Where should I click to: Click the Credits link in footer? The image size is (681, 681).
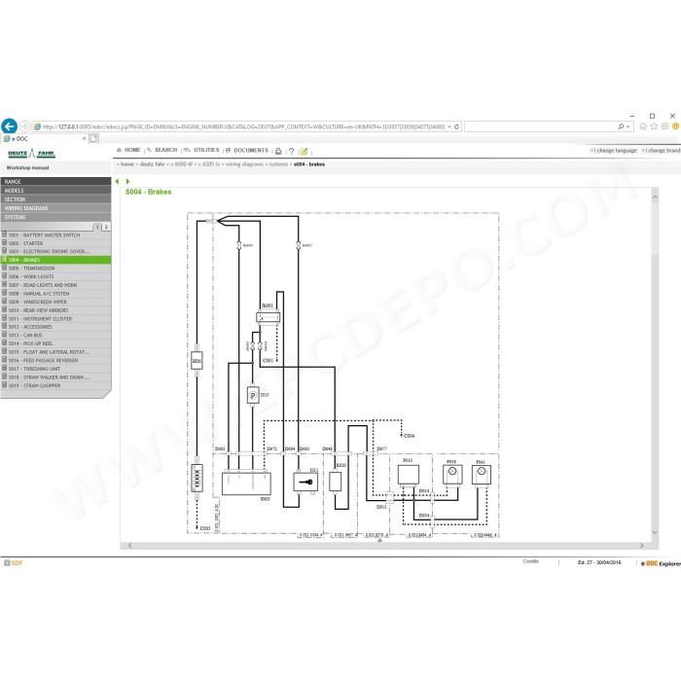click(x=530, y=561)
